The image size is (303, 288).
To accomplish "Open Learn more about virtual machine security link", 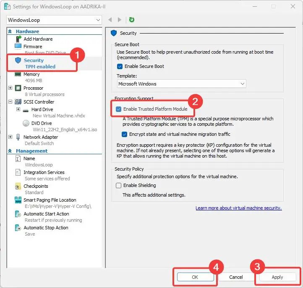I will (x=239, y=208).
